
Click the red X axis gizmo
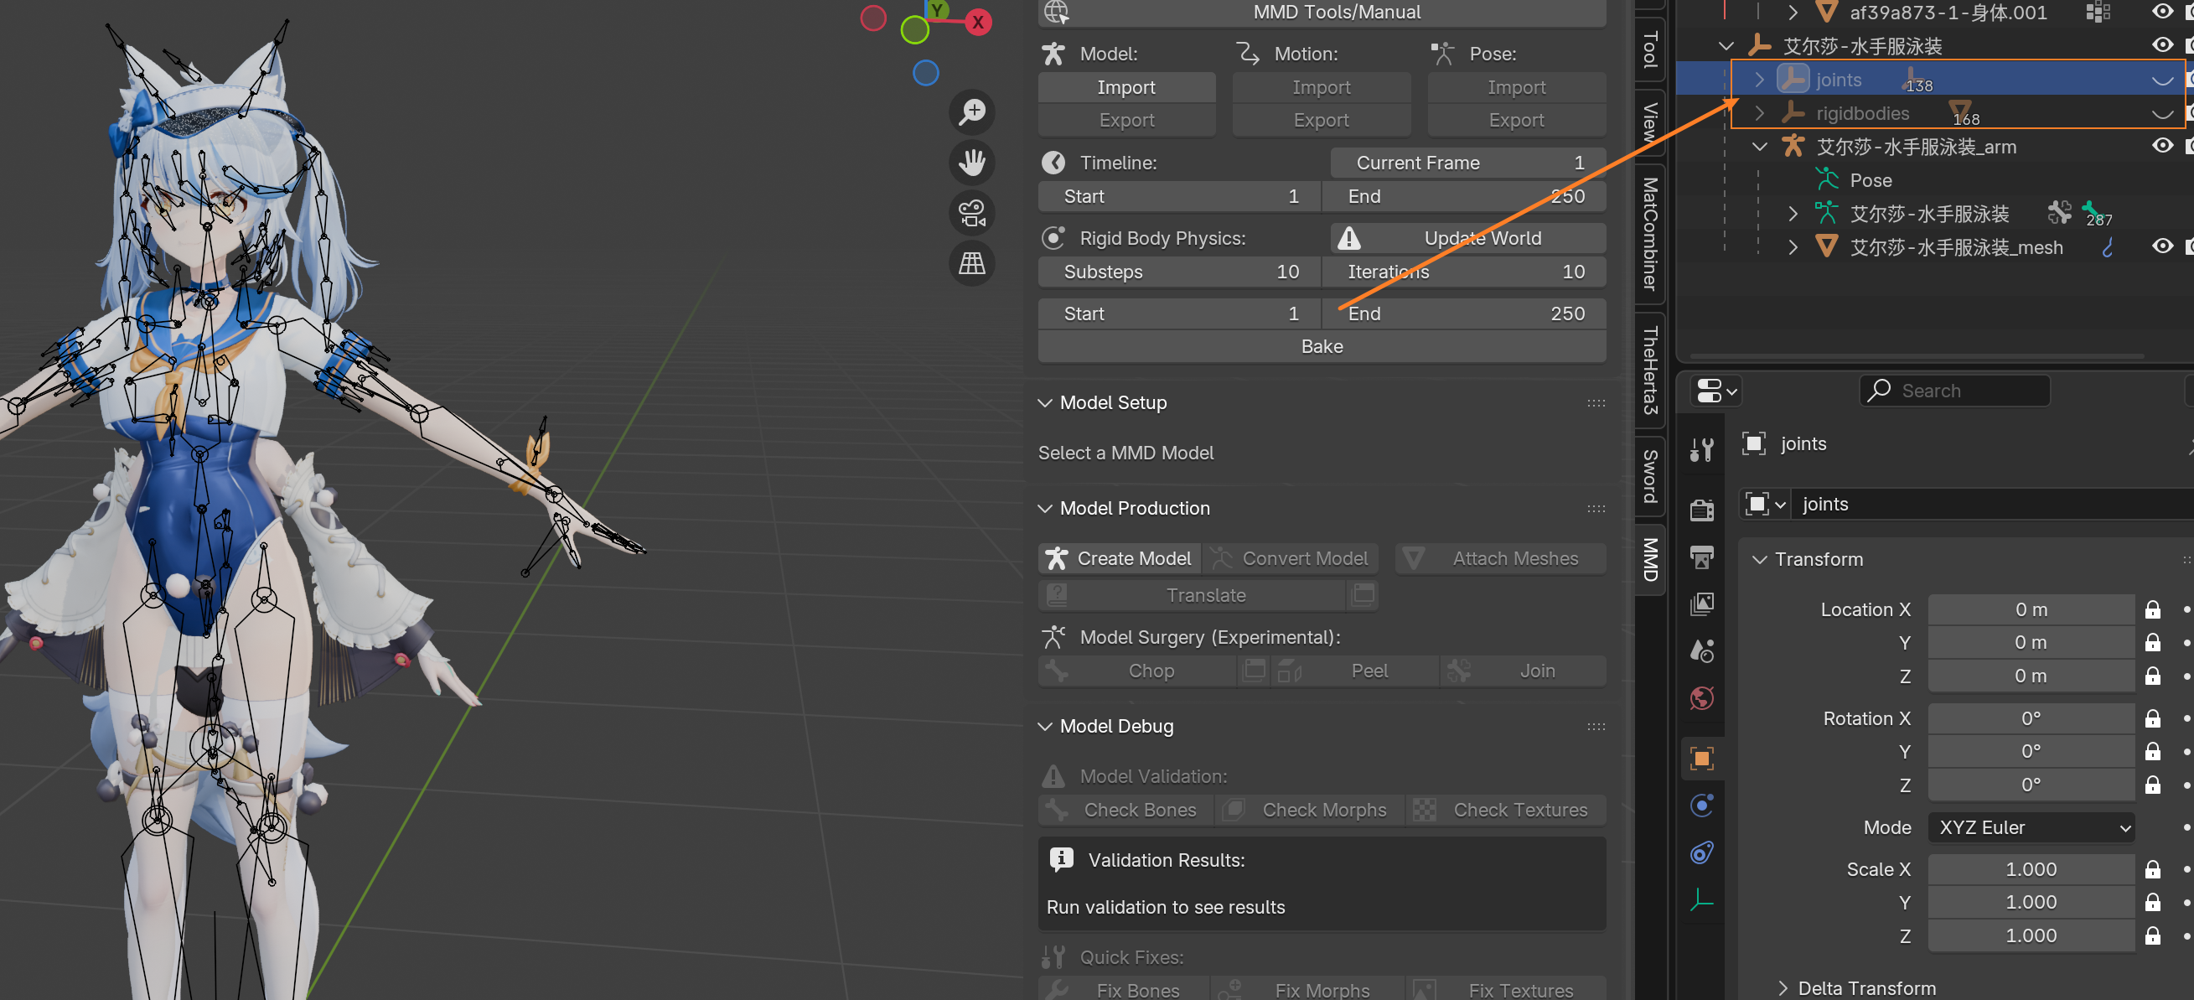978,22
